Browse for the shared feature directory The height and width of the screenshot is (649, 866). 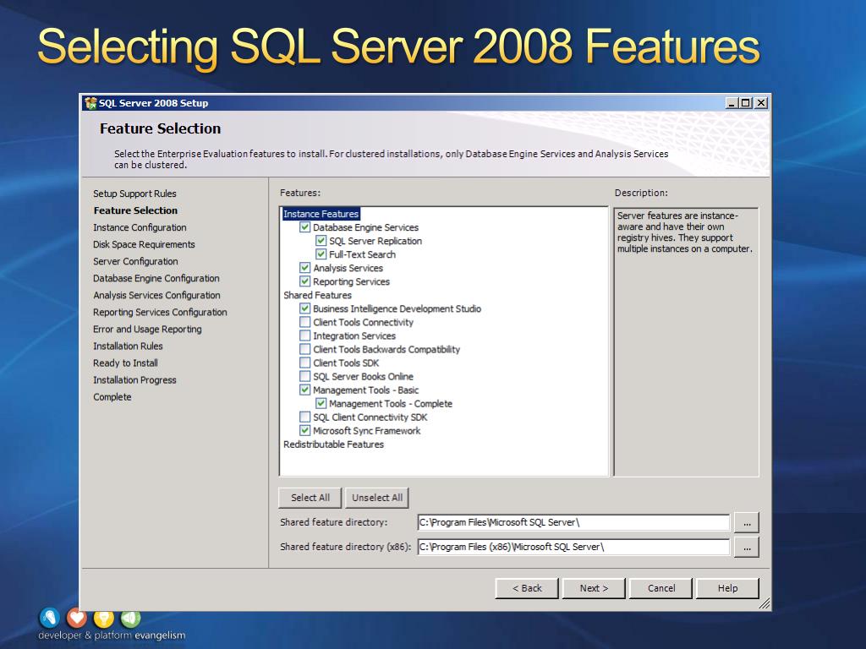[x=747, y=522]
